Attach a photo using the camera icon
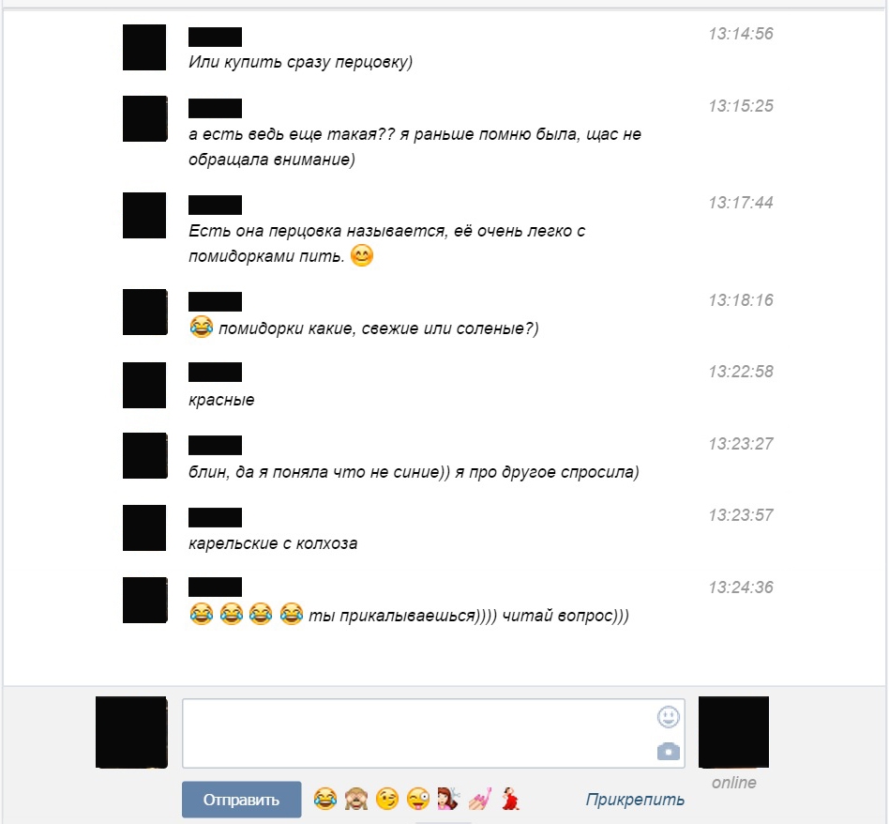Image resolution: width=889 pixels, height=824 pixels. 669,752
